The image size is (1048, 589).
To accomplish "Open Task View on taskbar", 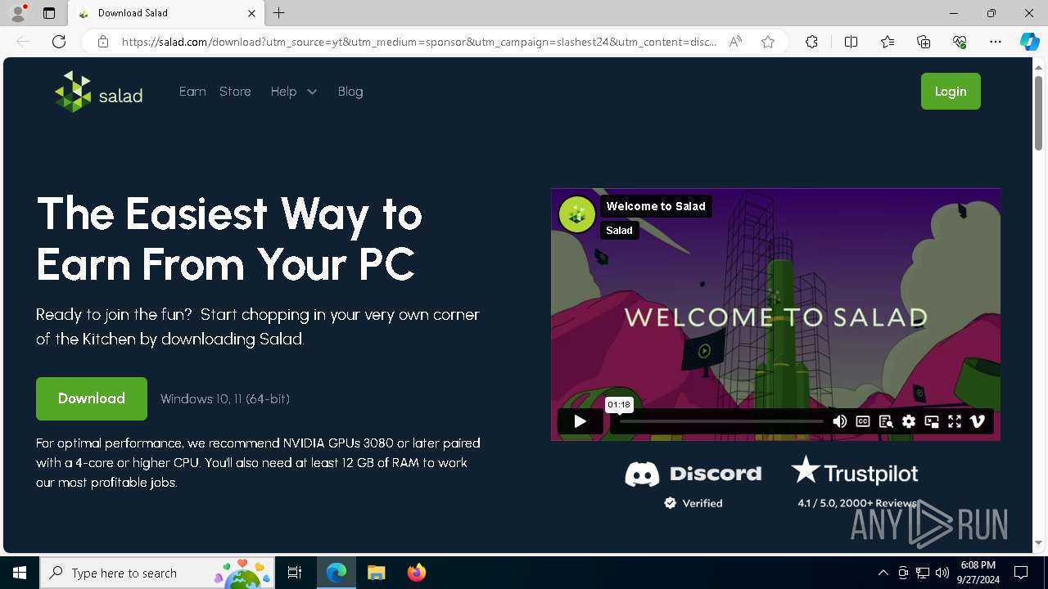I will [295, 573].
